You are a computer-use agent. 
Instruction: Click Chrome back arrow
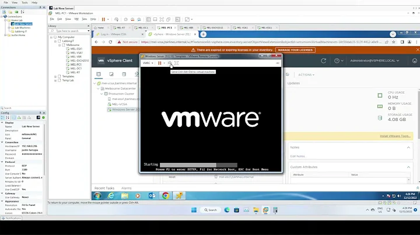pos(96,42)
